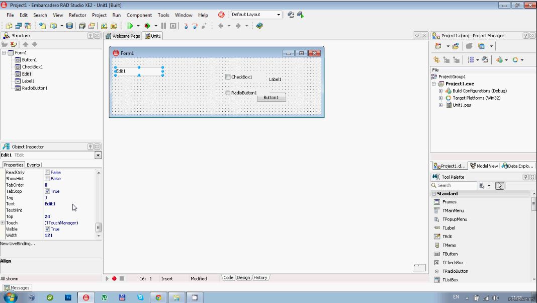Expand the Build Configurations (Debug) node
This screenshot has width=537, height=303.
coord(441,91)
